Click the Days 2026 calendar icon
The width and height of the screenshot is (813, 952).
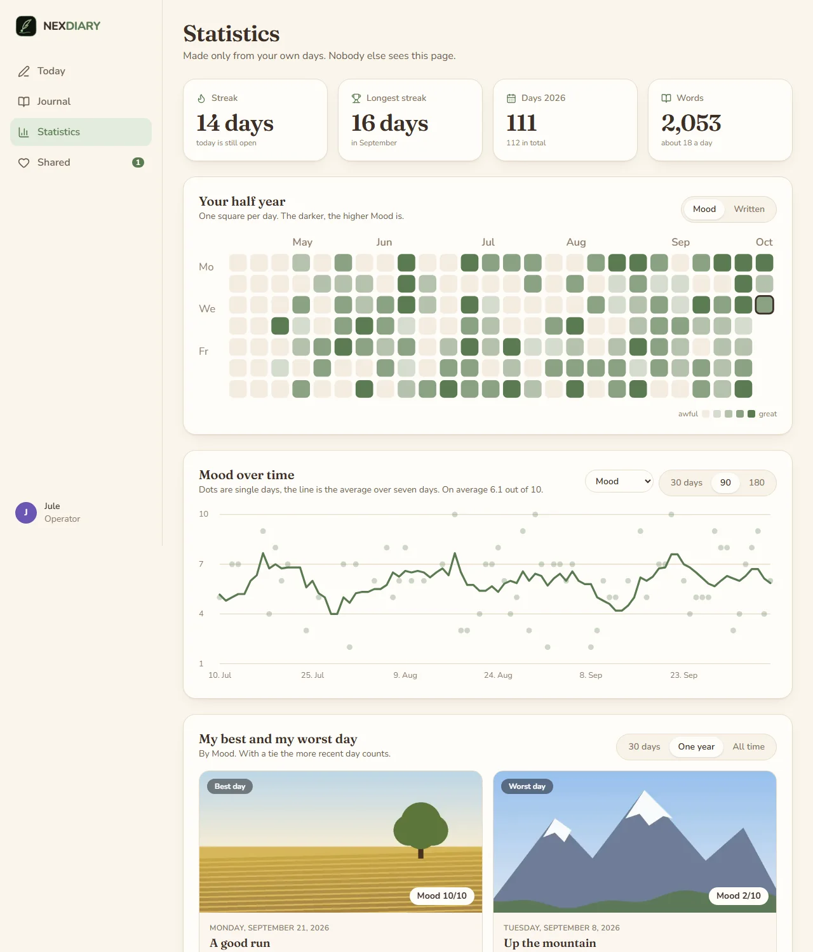(511, 98)
